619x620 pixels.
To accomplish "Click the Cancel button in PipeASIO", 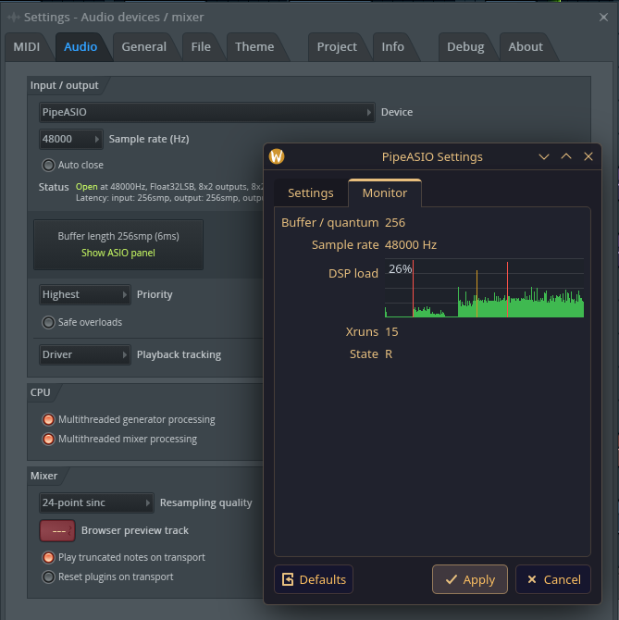I will 553,579.
